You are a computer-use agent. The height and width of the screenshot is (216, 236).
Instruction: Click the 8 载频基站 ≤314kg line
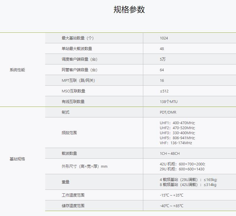pos(188,185)
